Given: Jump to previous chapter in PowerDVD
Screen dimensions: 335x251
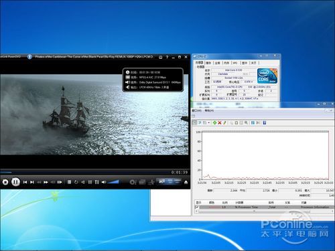Looking at the screenshot, I should (25, 182).
